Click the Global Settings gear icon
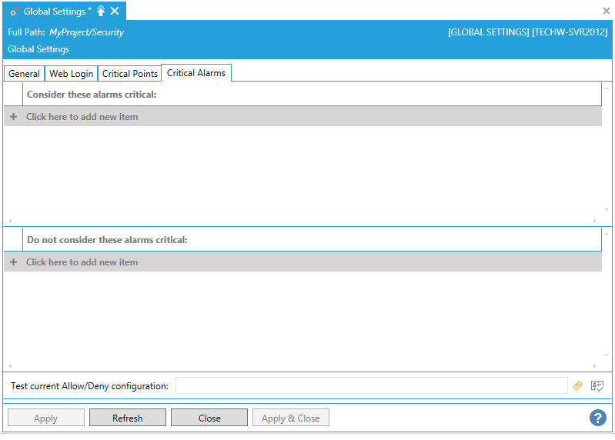The height and width of the screenshot is (440, 615). click(x=15, y=12)
